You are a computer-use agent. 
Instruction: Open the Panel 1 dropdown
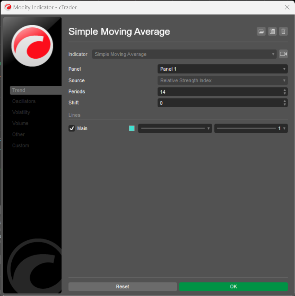coord(222,69)
